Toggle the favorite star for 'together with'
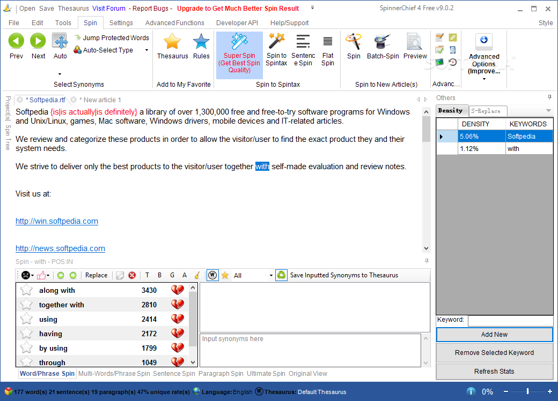 (x=26, y=305)
